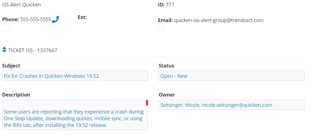Screen dimensions: 310x135
Task: Click the Description label
Action: tap(16, 95)
